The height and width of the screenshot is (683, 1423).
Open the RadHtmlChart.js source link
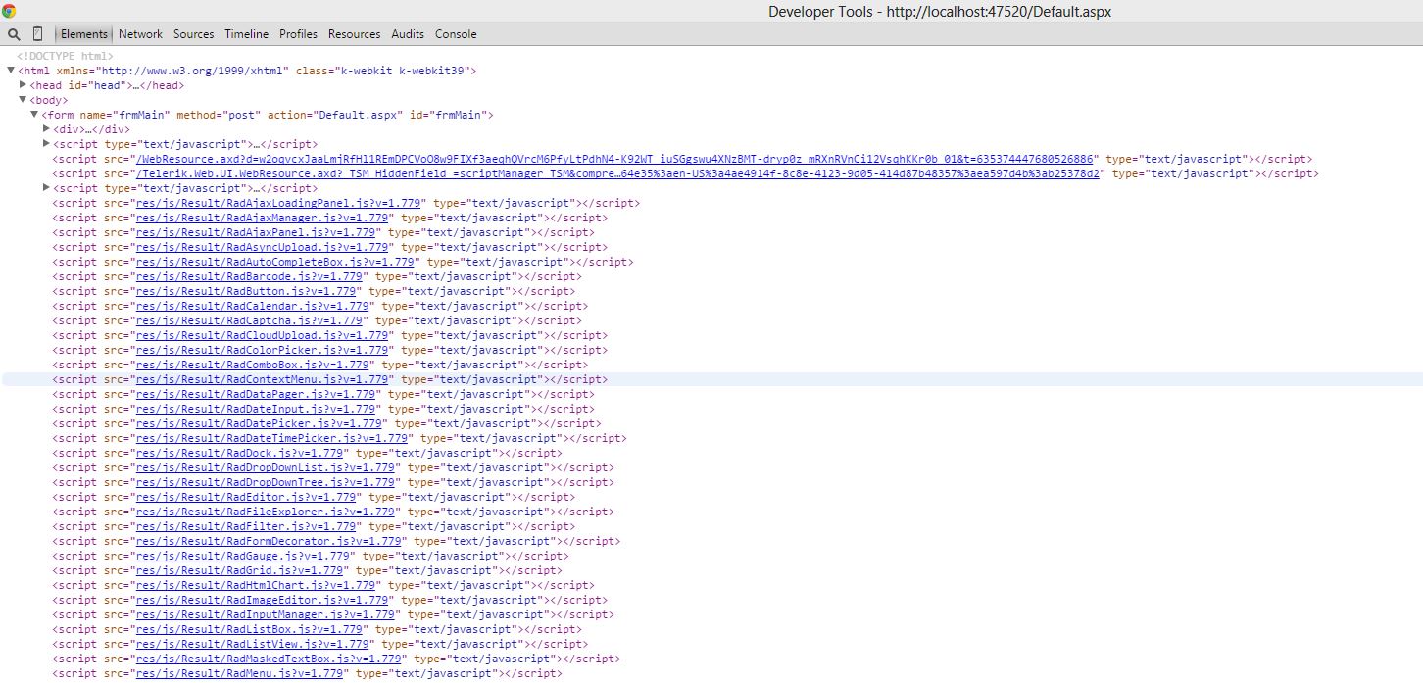257,585
